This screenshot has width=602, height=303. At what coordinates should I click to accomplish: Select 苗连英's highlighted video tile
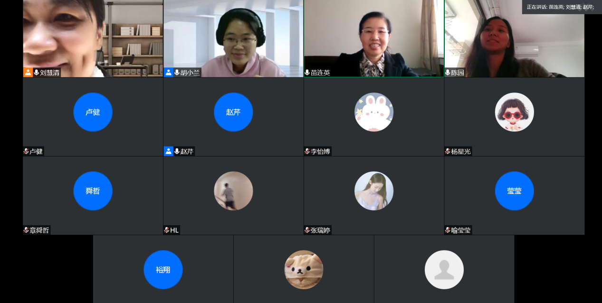(374, 38)
